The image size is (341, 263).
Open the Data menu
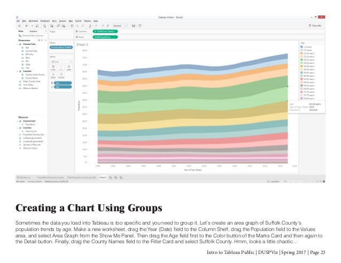tap(24, 21)
